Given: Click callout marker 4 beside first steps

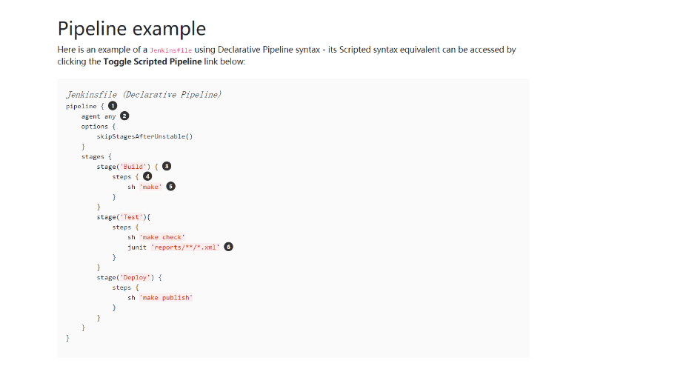Looking at the screenshot, I should [147, 176].
